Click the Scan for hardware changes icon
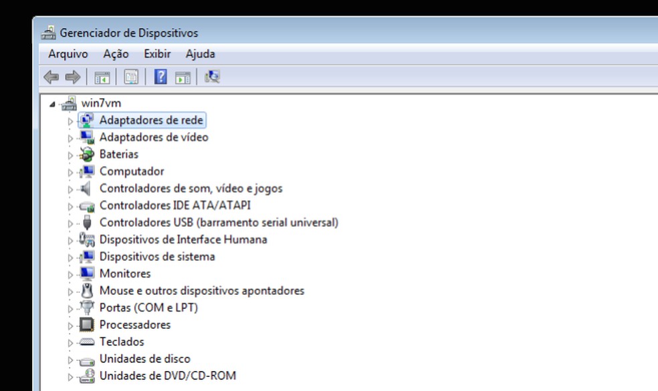 pyautogui.click(x=212, y=77)
